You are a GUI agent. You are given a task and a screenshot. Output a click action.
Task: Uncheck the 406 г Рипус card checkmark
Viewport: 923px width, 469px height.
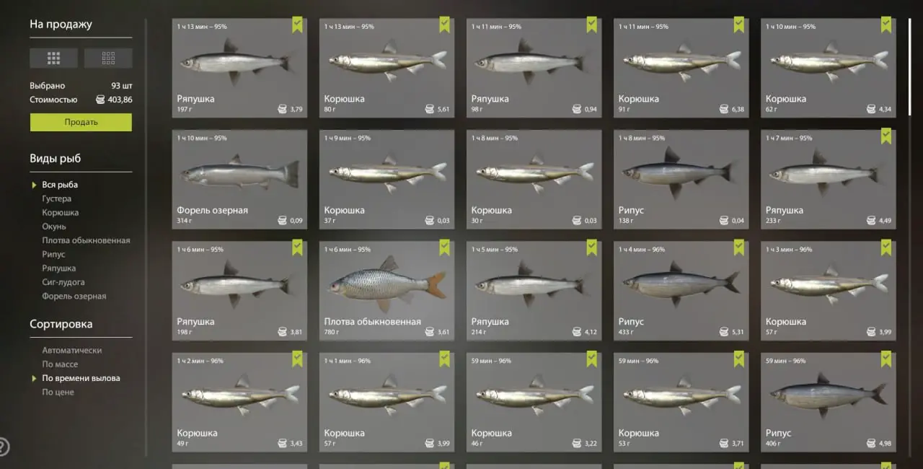point(886,359)
